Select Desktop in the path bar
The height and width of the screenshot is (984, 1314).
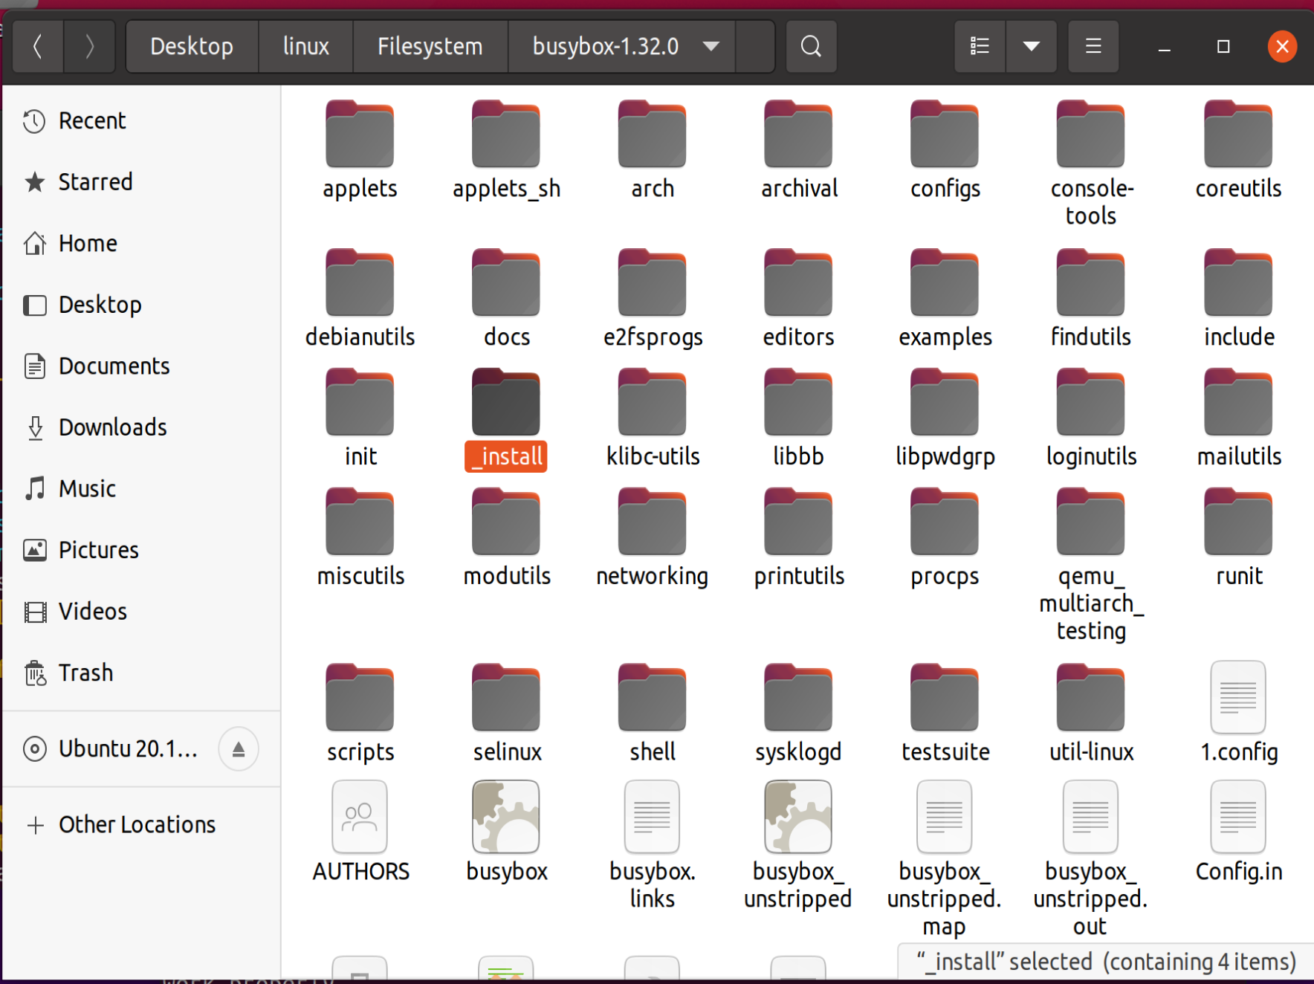(192, 47)
